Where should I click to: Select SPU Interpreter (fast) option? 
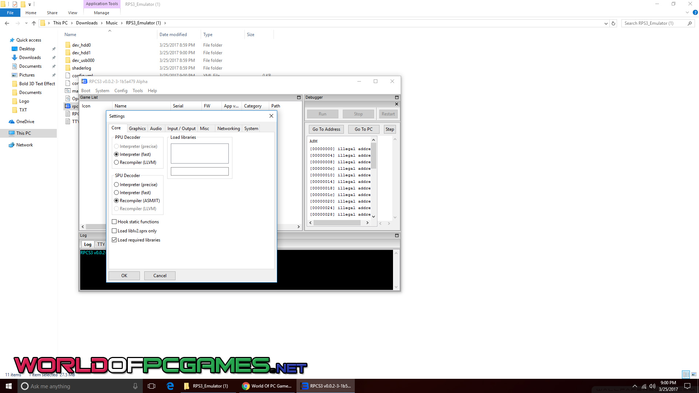click(x=117, y=193)
